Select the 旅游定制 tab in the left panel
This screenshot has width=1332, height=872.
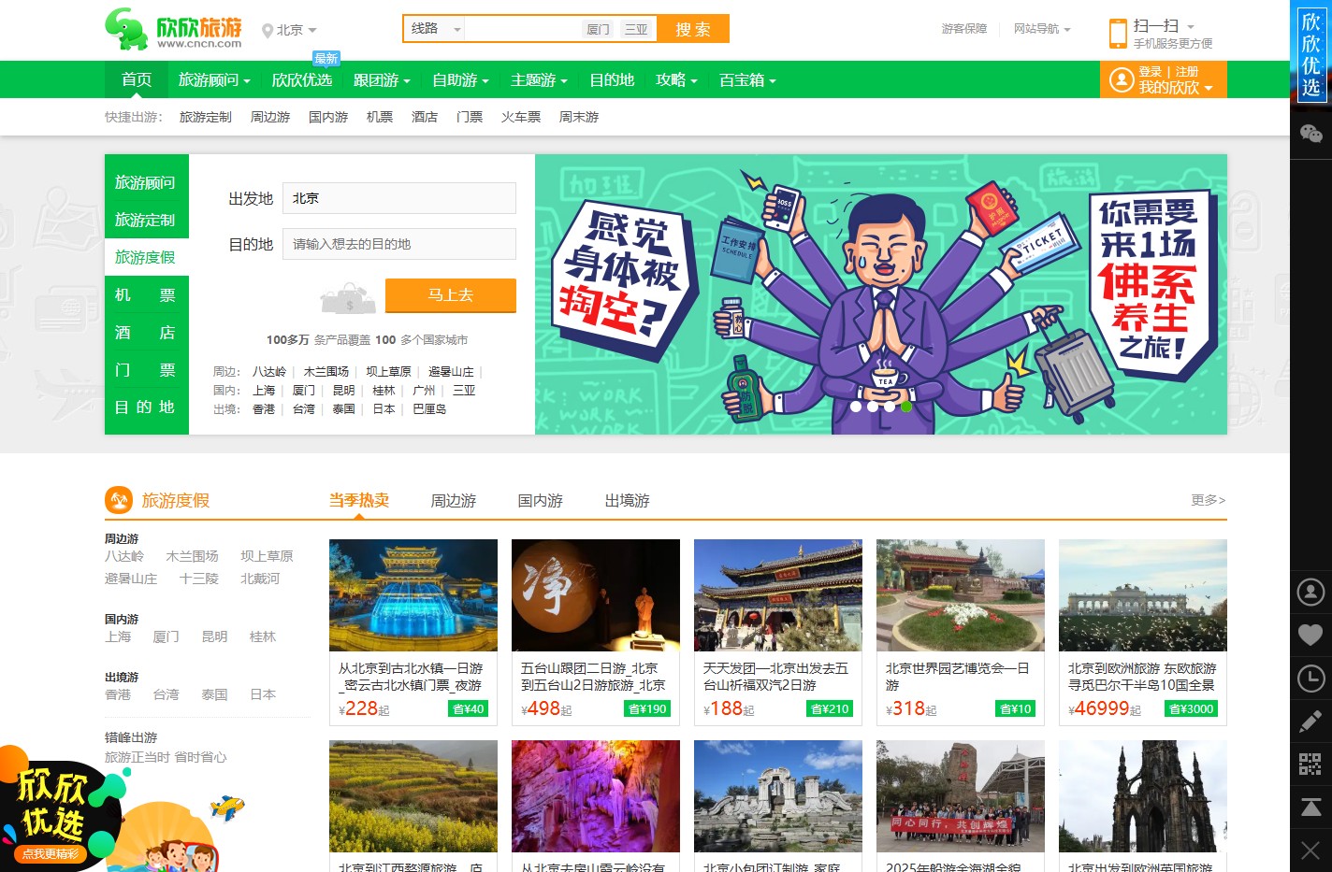pyautogui.click(x=147, y=220)
